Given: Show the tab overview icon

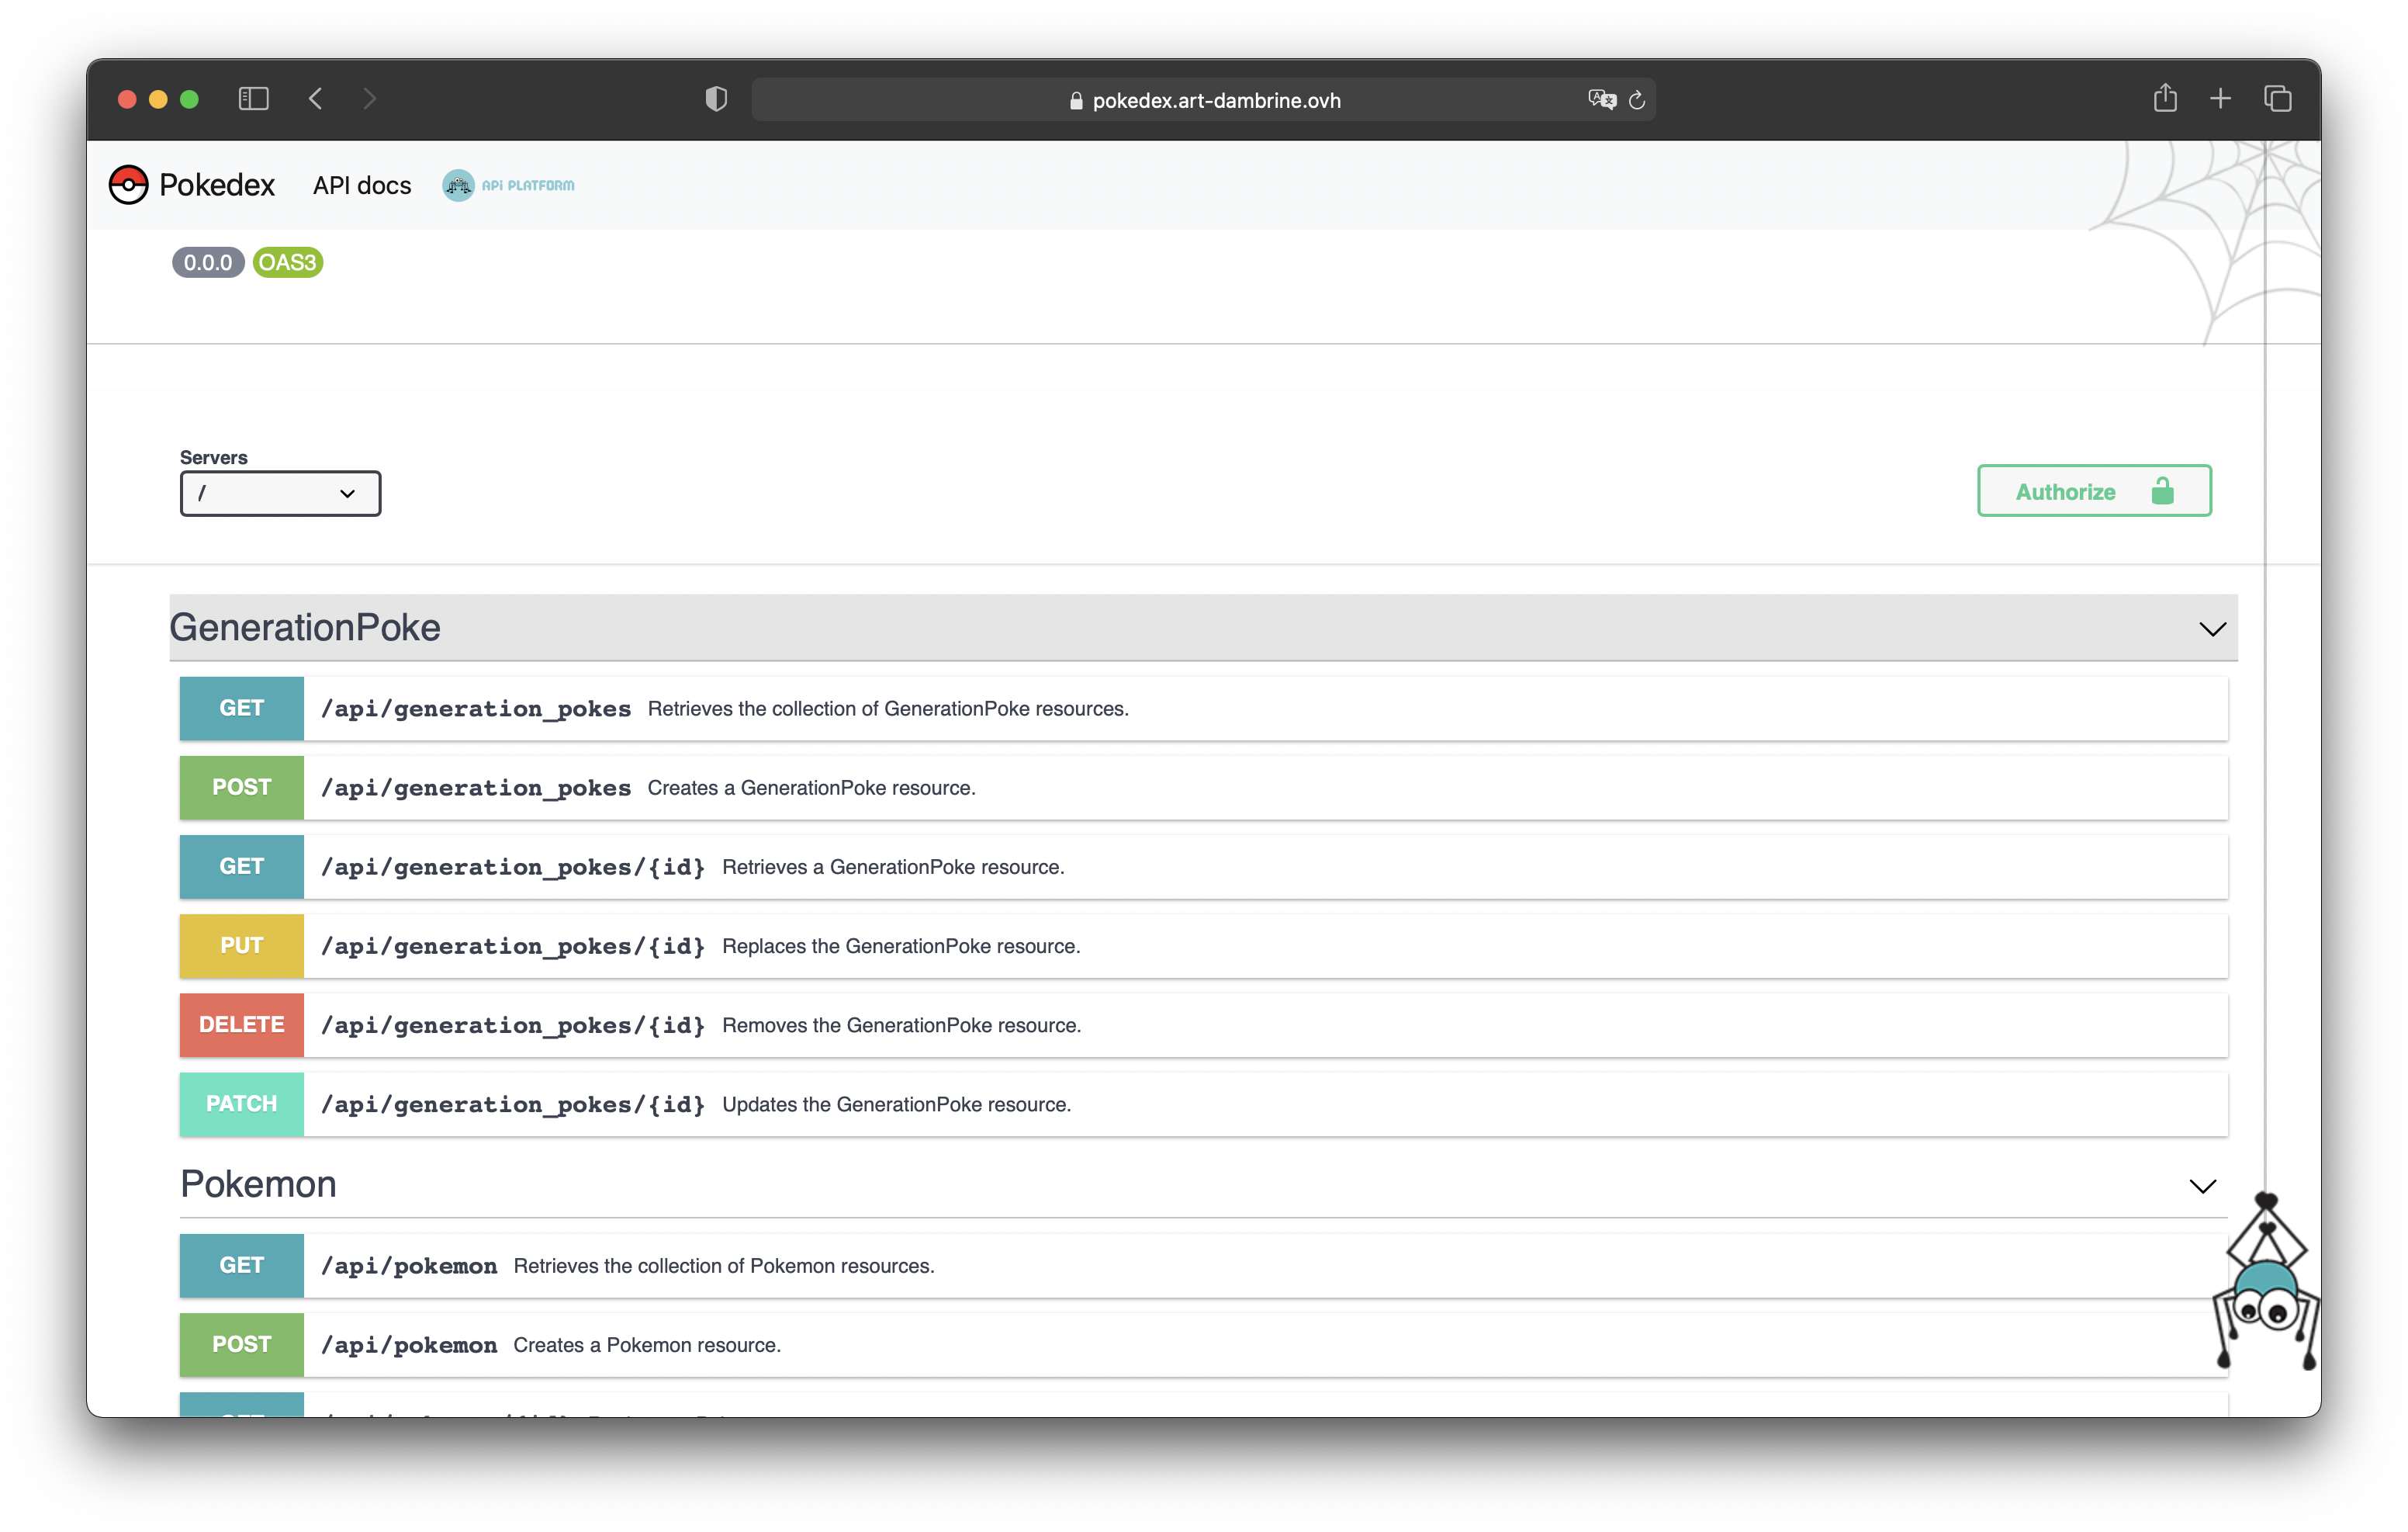Looking at the screenshot, I should (x=2278, y=99).
